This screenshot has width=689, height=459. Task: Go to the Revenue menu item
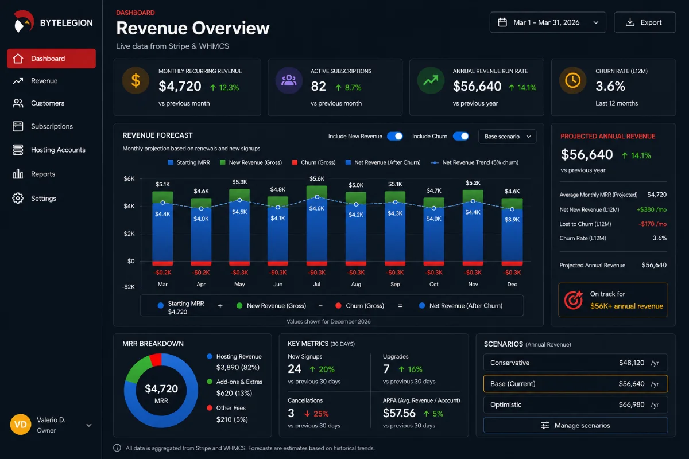click(x=51, y=81)
